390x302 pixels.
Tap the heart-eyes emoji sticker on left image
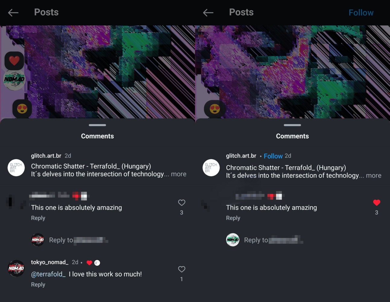point(22,108)
